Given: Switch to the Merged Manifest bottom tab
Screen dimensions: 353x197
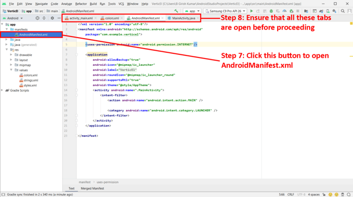Looking at the screenshot, I should tap(92, 189).
